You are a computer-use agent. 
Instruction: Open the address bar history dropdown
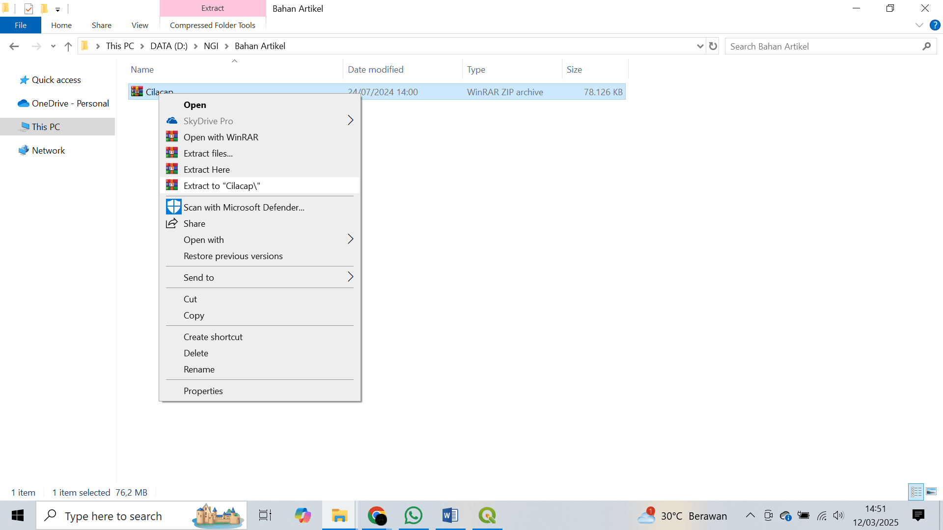tap(700, 46)
